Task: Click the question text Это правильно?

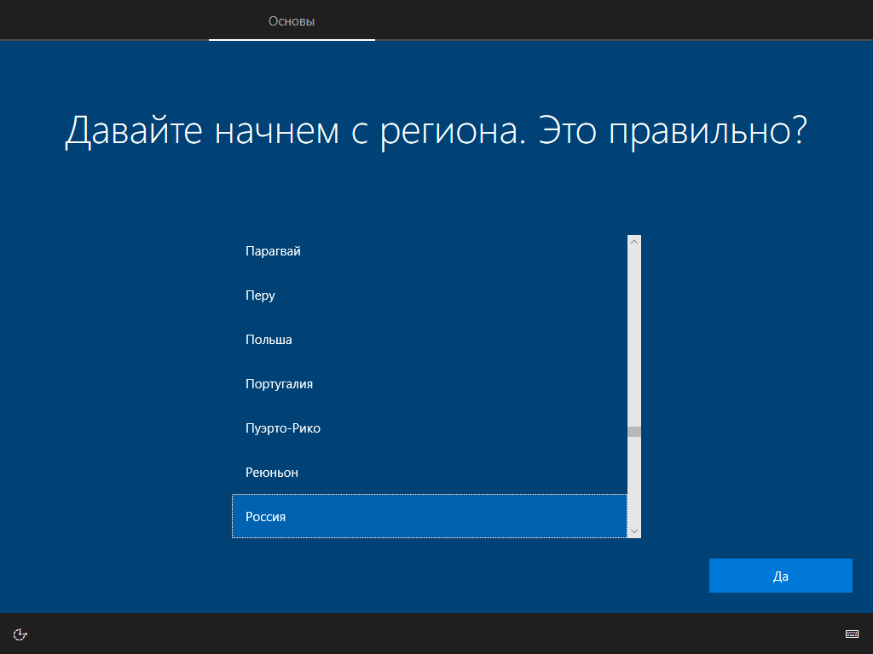Action: (x=673, y=131)
